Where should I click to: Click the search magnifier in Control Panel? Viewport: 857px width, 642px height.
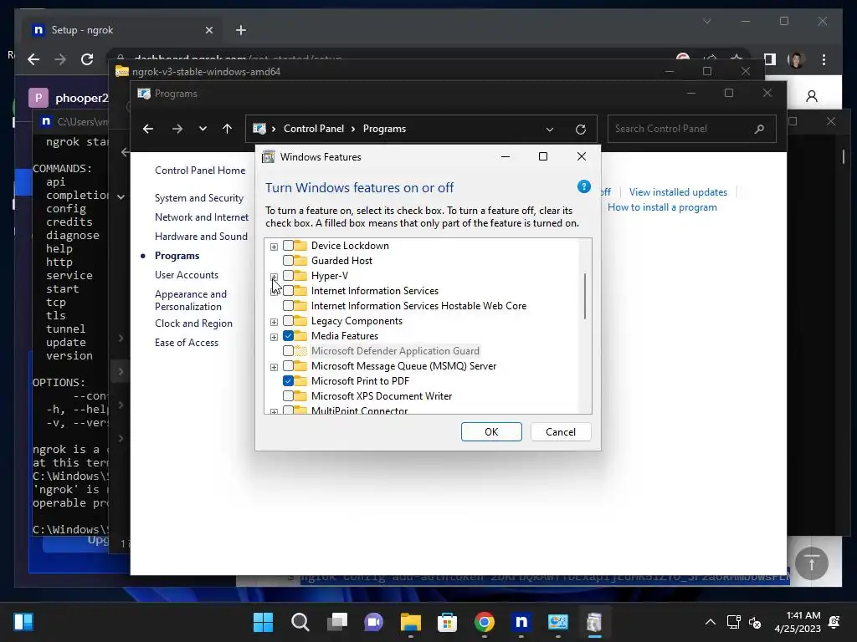tap(759, 129)
